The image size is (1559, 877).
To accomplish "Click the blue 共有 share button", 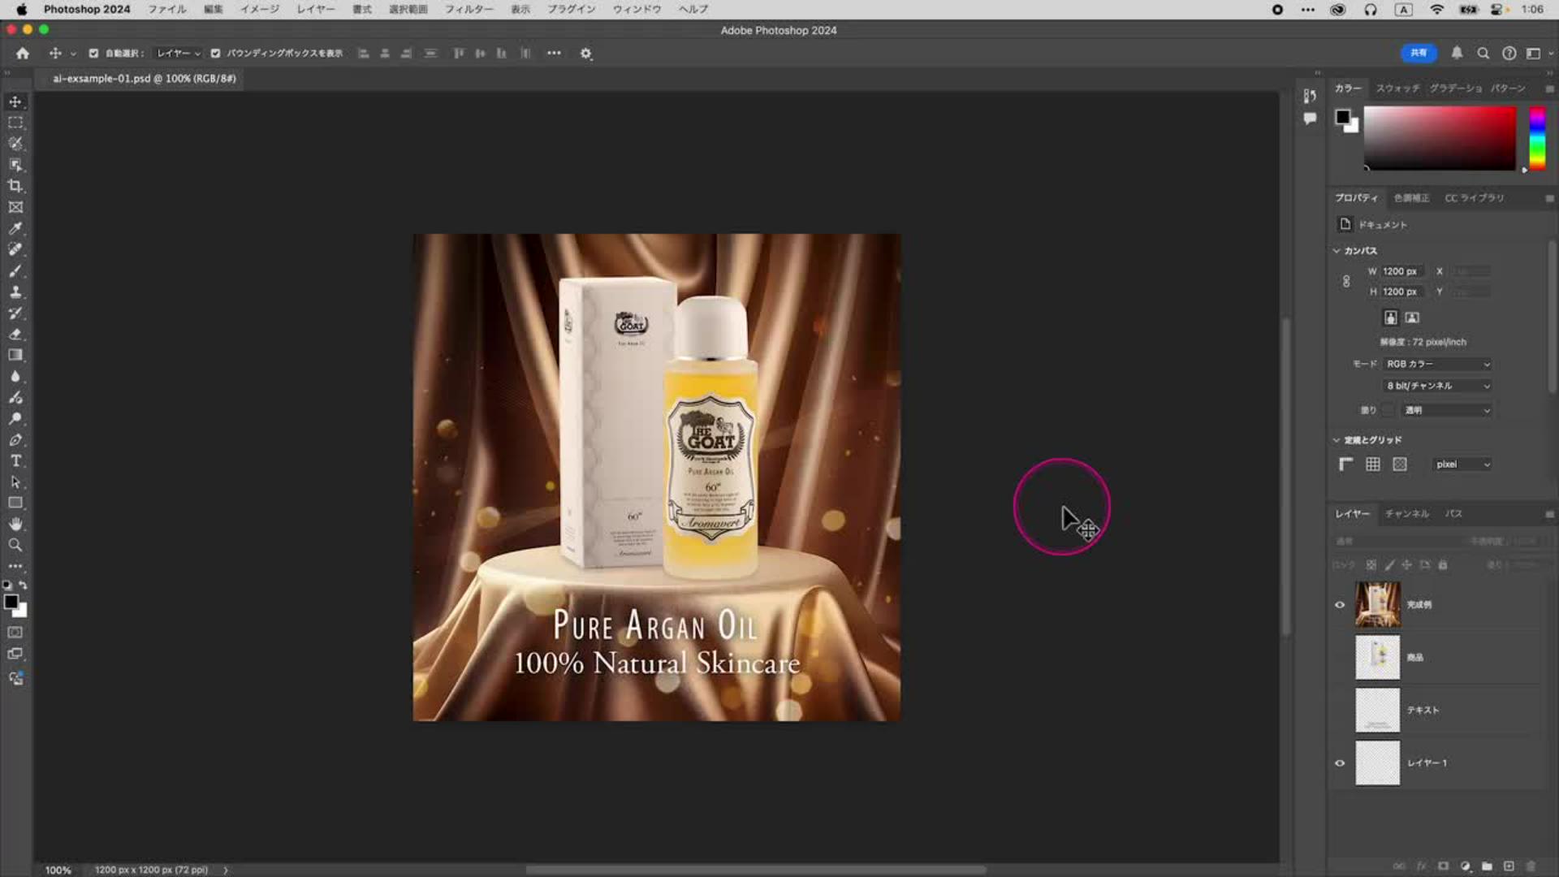I will [1418, 54].
